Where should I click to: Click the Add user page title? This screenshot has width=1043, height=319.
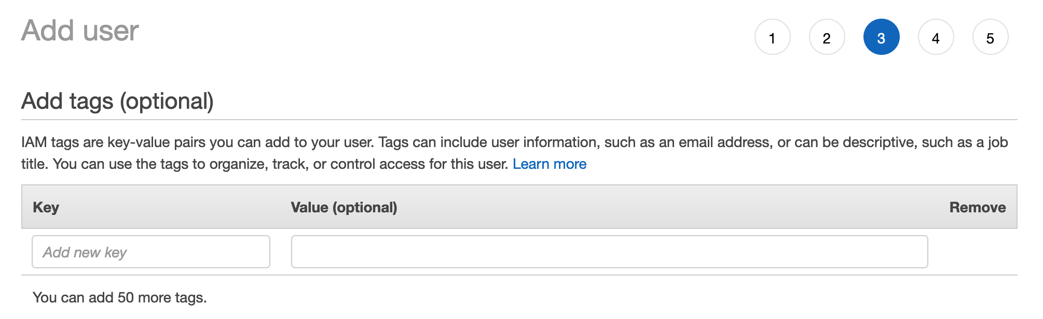[80, 31]
